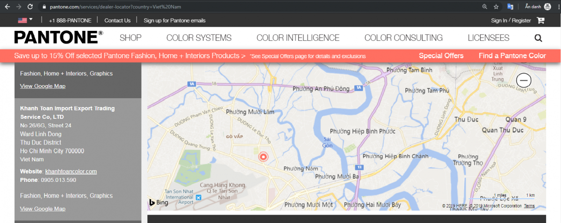The width and height of the screenshot is (561, 223).
Task: Open khanhtoancolor.com website link
Action: [71, 172]
